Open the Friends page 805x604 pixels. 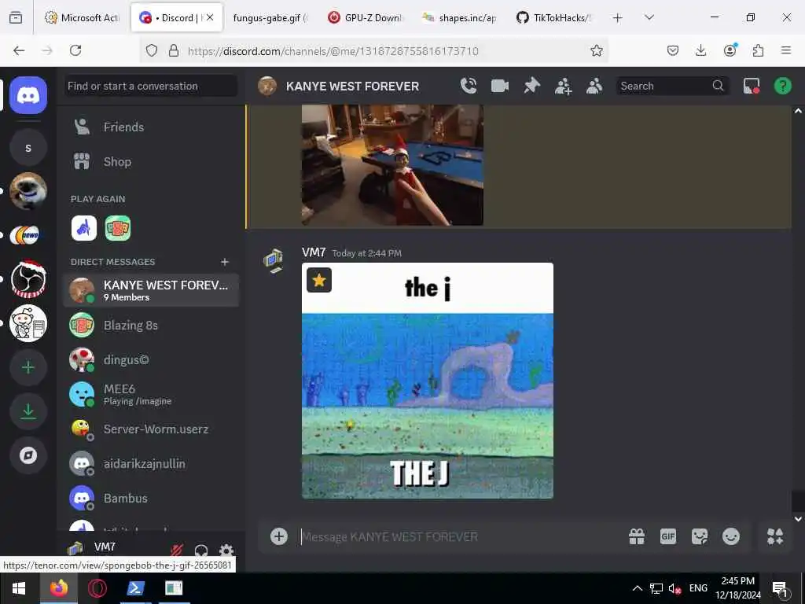point(151,127)
